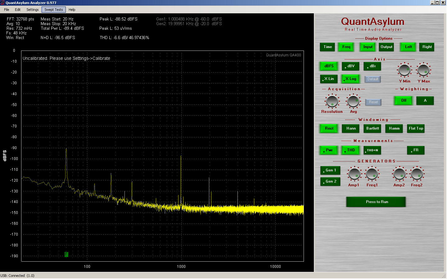Toggle the Freq display button
This screenshot has height=279, width=447.
coord(346,47)
